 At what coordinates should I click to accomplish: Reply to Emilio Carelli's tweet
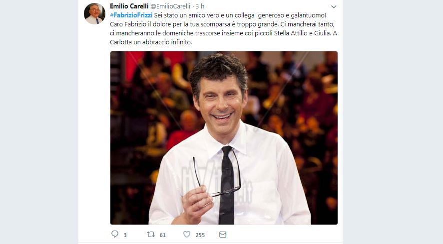pyautogui.click(x=115, y=234)
